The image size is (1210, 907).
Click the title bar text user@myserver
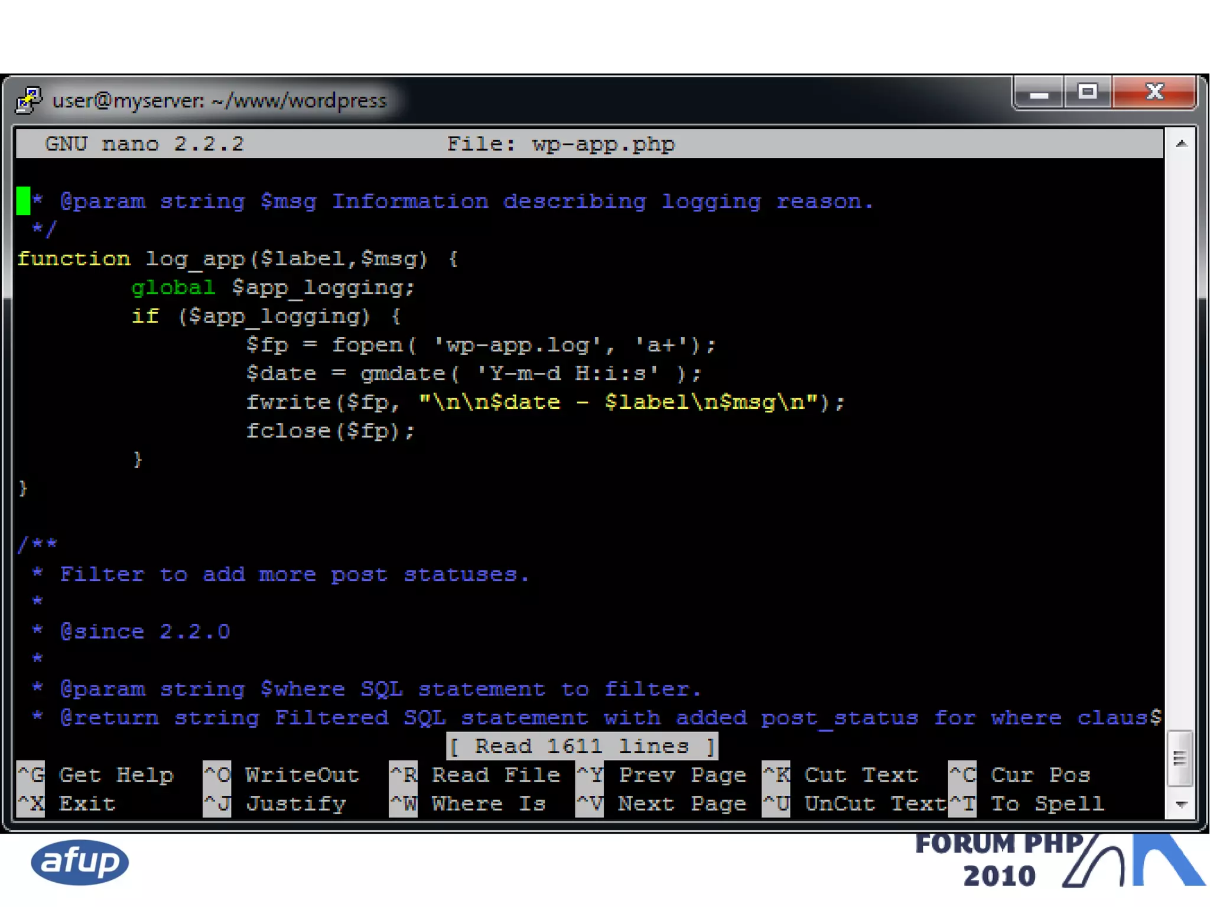pos(219,100)
